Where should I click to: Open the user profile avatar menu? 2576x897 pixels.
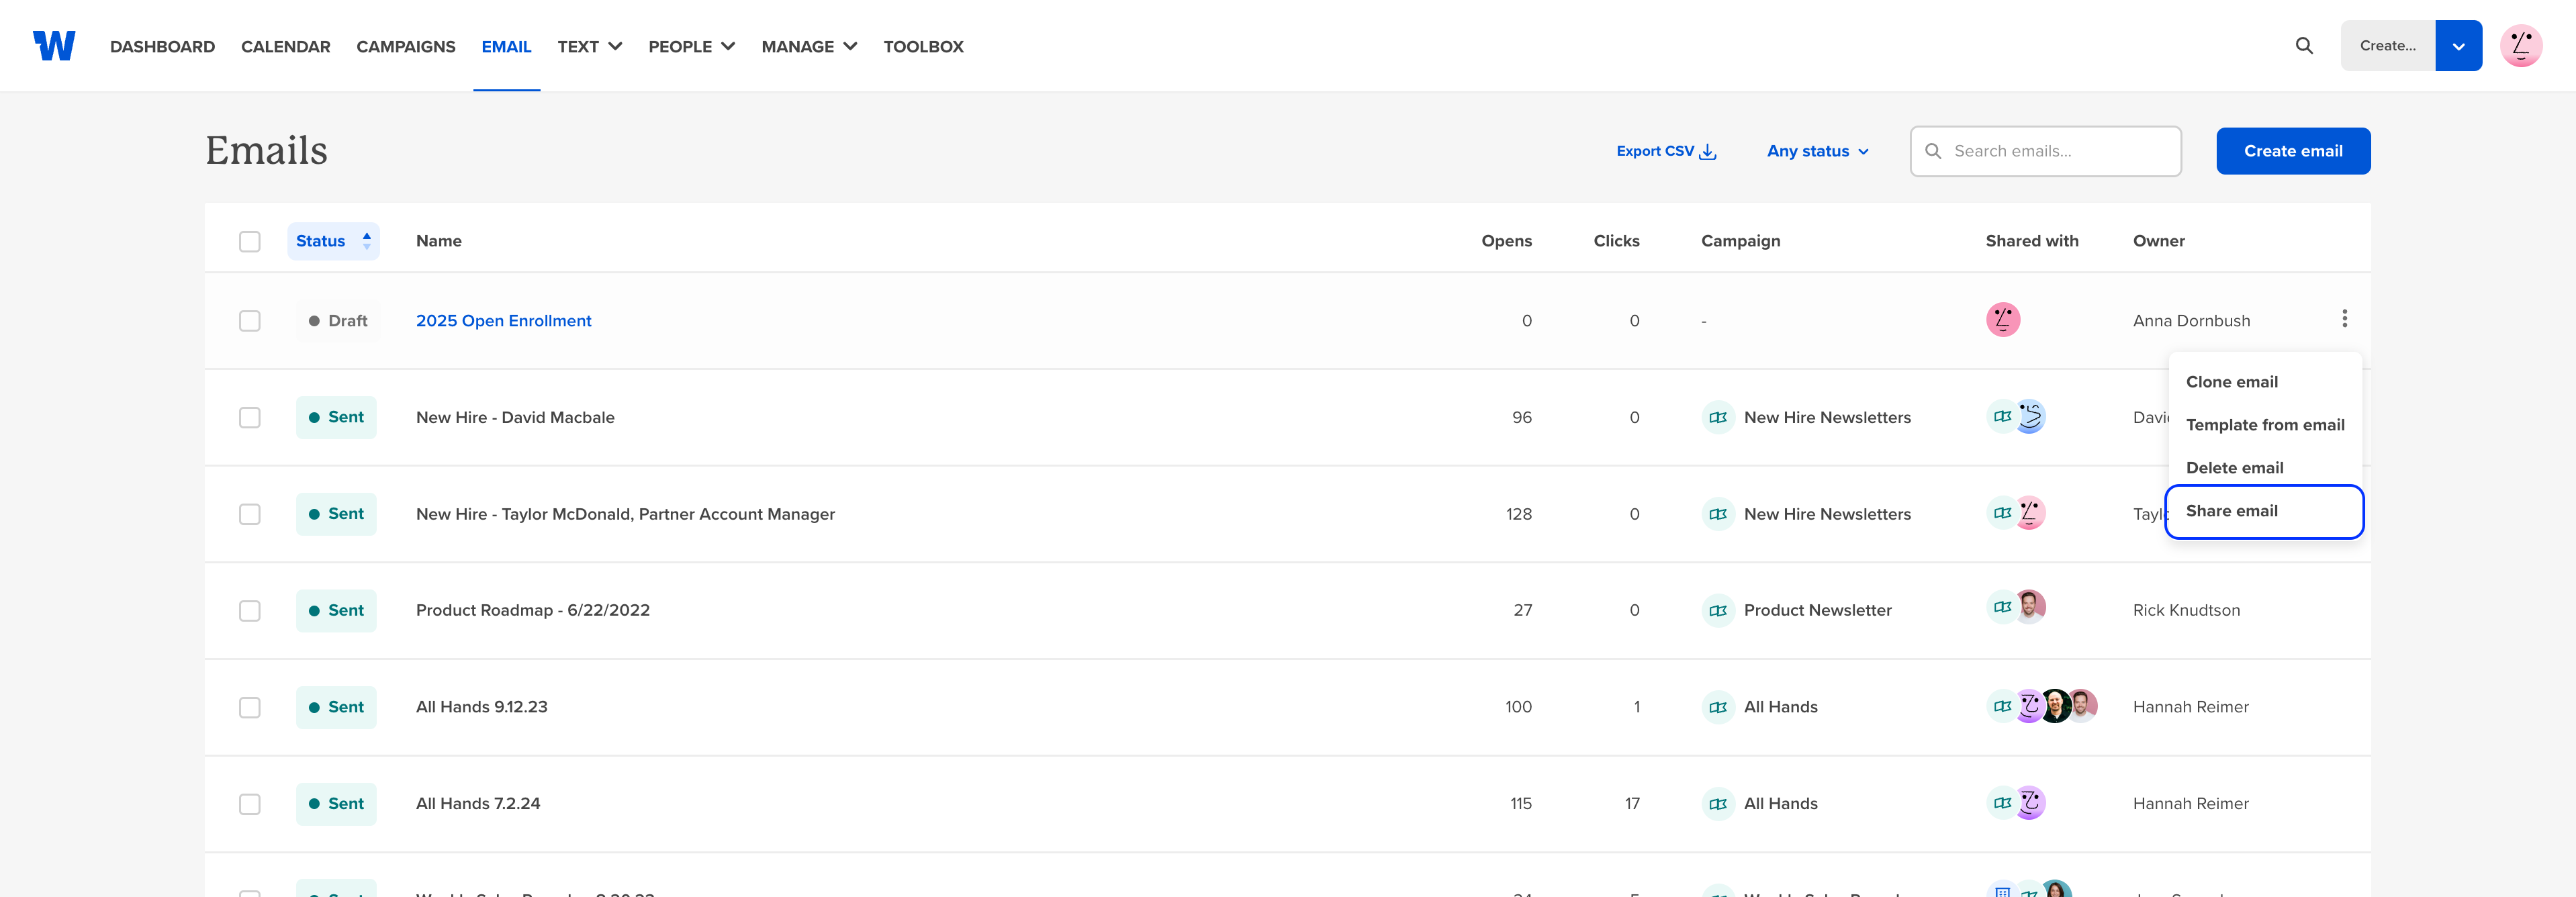tap(2521, 46)
